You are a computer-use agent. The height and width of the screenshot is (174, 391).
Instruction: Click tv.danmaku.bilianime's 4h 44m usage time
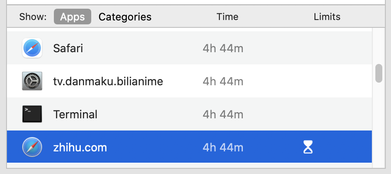[x=223, y=81]
